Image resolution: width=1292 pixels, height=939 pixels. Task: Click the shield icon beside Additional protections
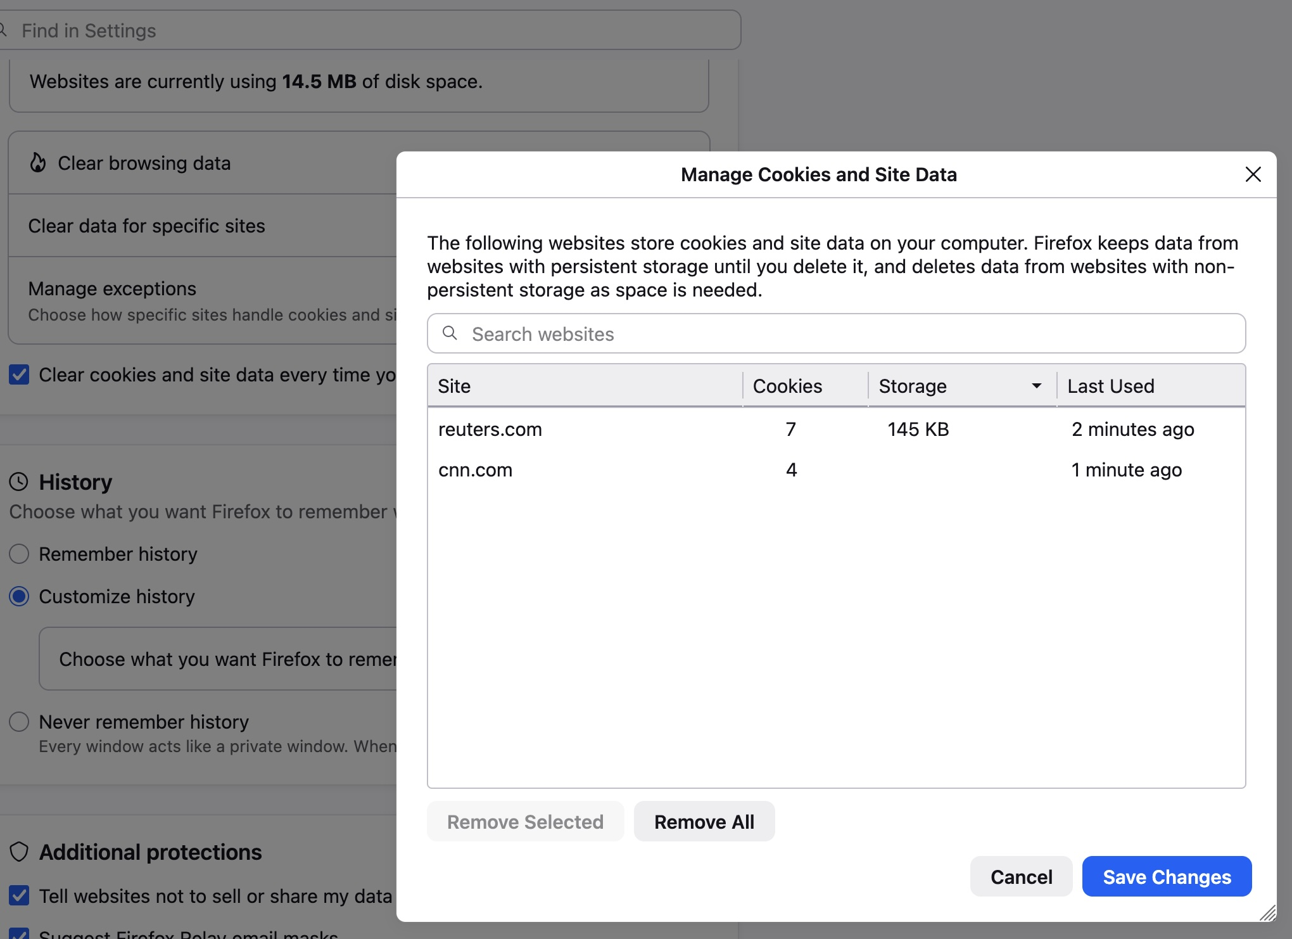(x=19, y=852)
